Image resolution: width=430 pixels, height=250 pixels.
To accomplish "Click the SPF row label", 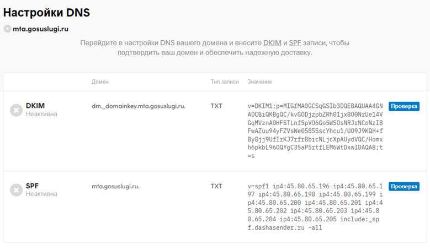I will click(33, 186).
